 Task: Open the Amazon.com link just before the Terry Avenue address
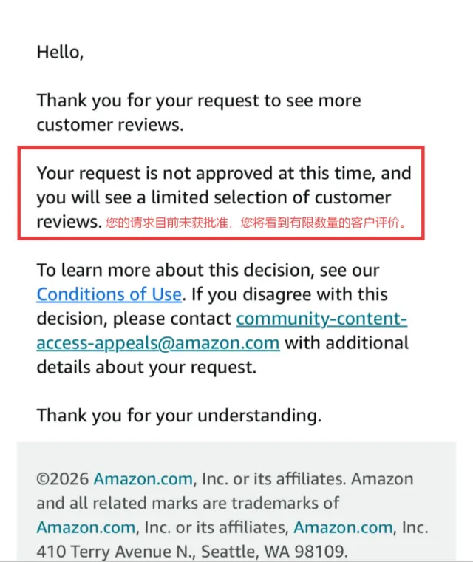343,528
